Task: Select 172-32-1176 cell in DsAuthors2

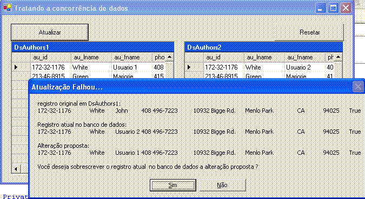Action: 224,67
